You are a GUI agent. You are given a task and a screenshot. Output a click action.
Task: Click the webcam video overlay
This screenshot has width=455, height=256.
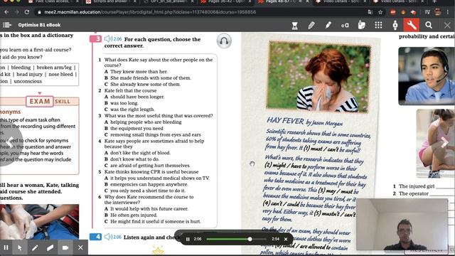(402, 224)
